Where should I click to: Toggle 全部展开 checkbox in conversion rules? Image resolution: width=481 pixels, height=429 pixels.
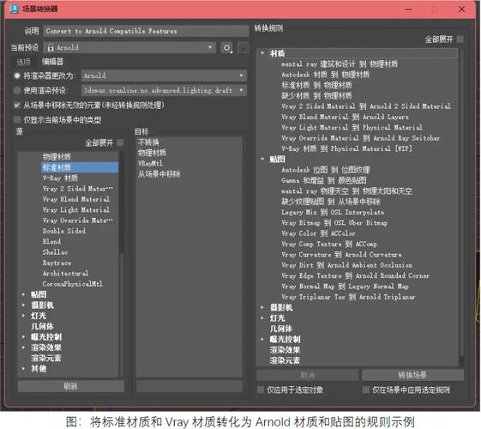pyautogui.click(x=460, y=39)
